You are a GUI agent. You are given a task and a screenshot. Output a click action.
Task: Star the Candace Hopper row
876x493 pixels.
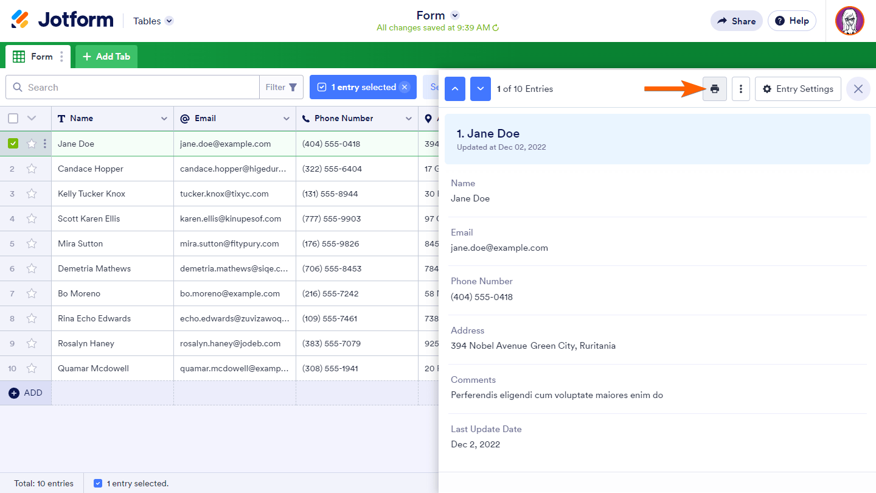click(x=32, y=169)
